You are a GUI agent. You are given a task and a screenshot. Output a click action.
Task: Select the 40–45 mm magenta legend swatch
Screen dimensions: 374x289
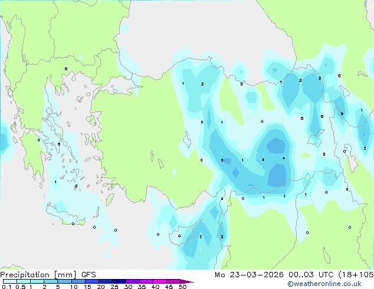pos(160,281)
